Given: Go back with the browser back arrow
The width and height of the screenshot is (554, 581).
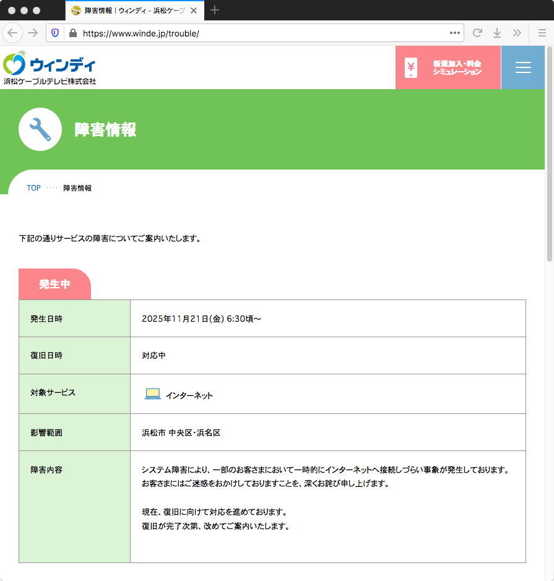Looking at the screenshot, I should 12,33.
